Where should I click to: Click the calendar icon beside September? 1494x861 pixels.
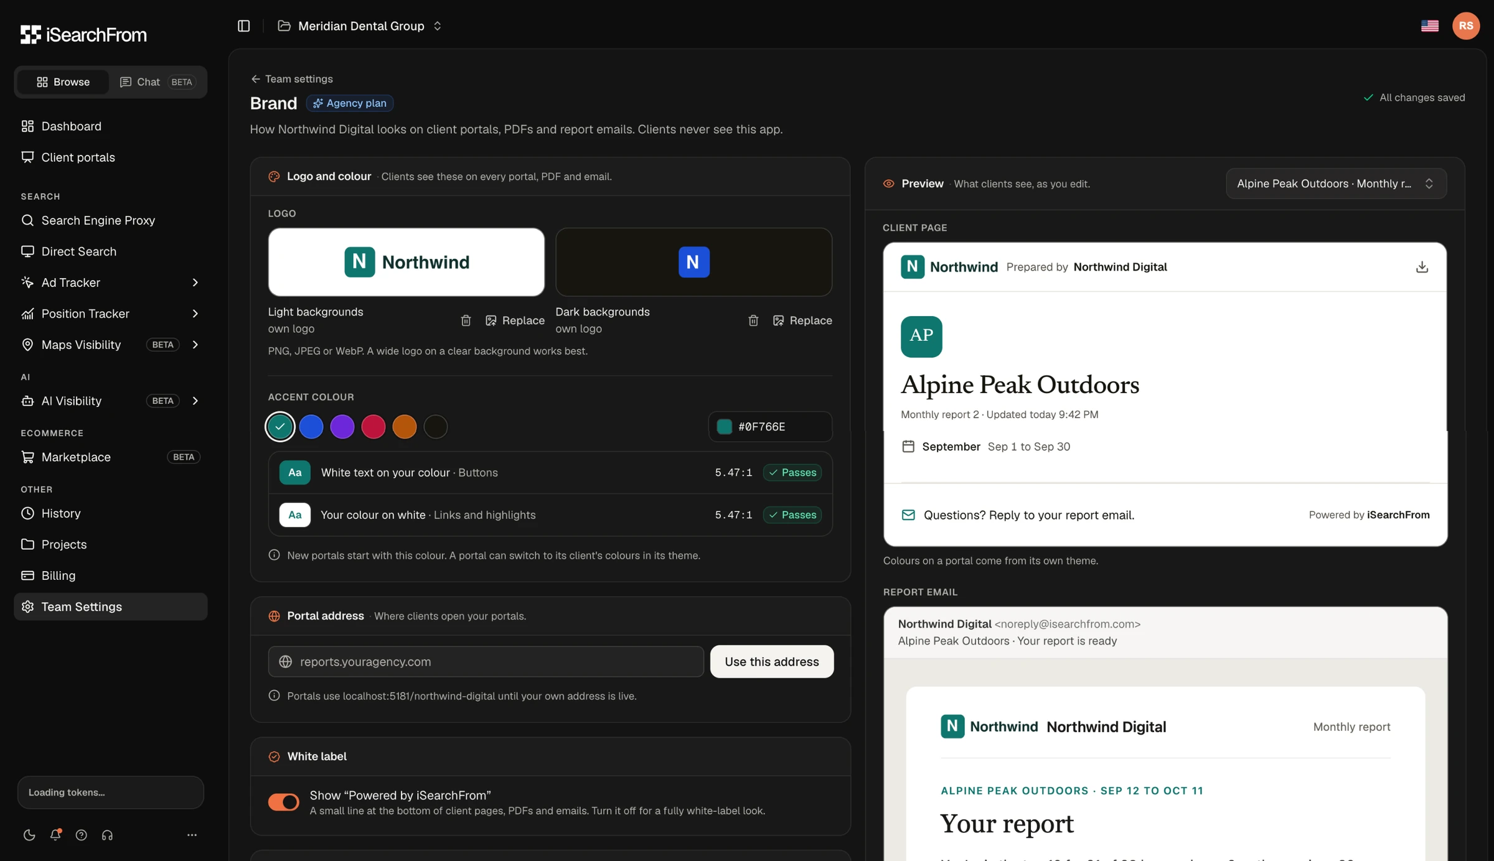pos(908,447)
